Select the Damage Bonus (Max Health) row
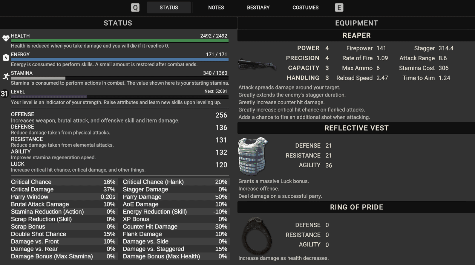475x265 pixels. (x=175, y=256)
